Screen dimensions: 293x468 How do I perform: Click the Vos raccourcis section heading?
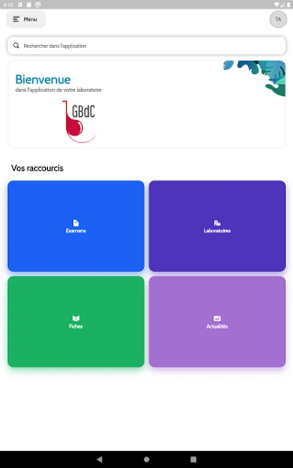37,168
